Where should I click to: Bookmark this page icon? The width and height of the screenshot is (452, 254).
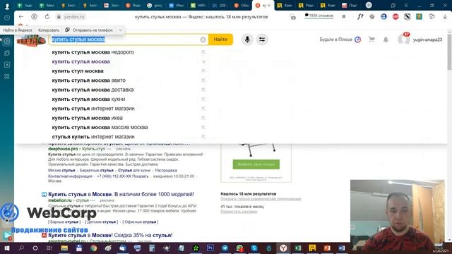344,17
